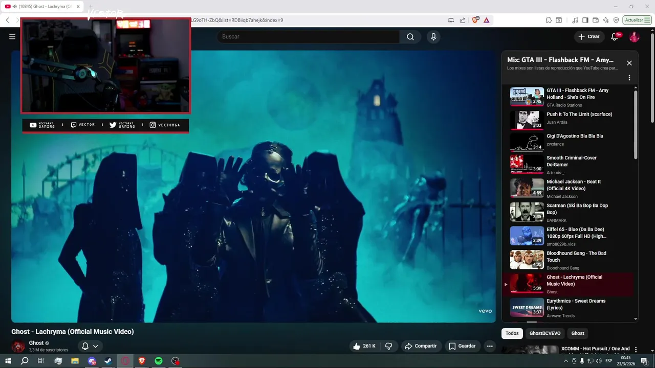Open Leo AI sparkle icon
The image size is (655, 368).
pos(606,20)
